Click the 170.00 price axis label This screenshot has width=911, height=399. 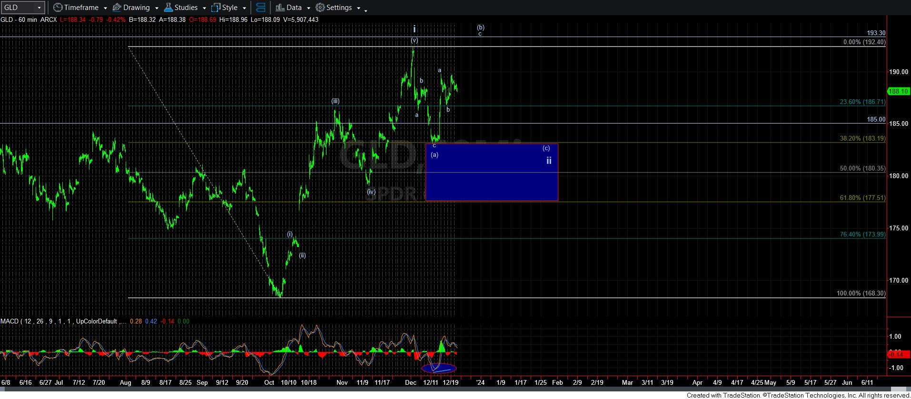pos(899,281)
